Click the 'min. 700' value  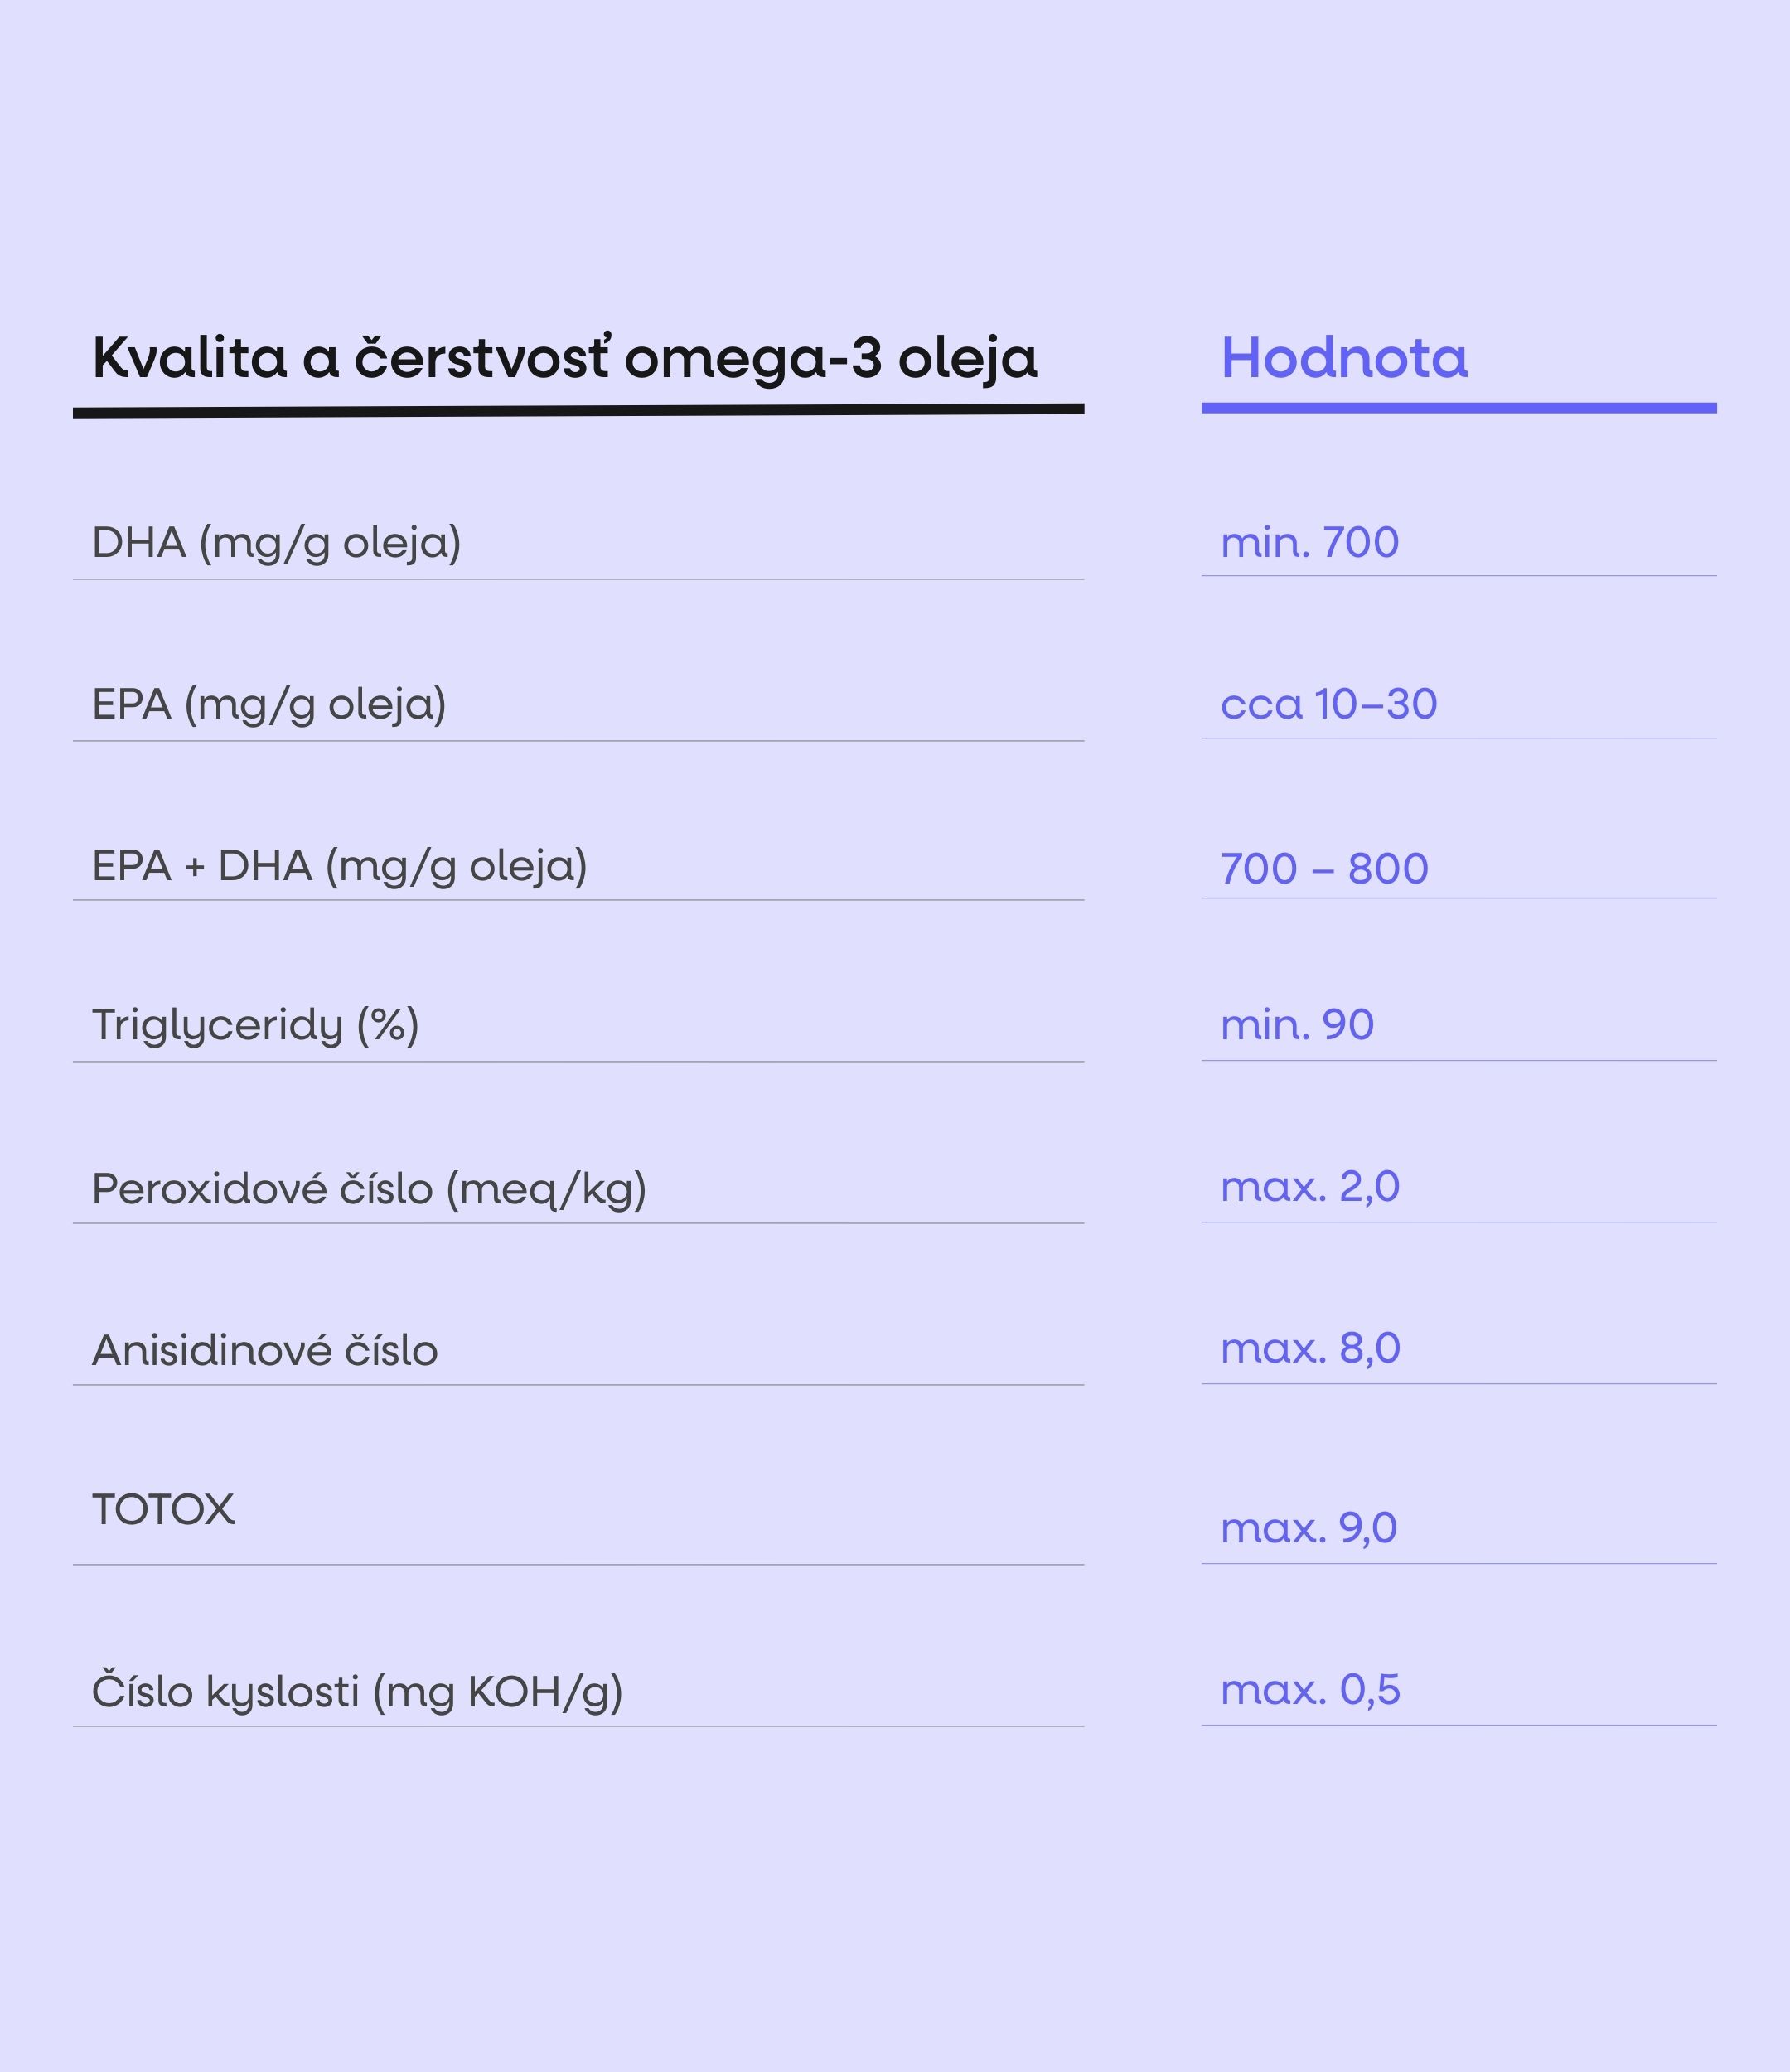point(1310,542)
